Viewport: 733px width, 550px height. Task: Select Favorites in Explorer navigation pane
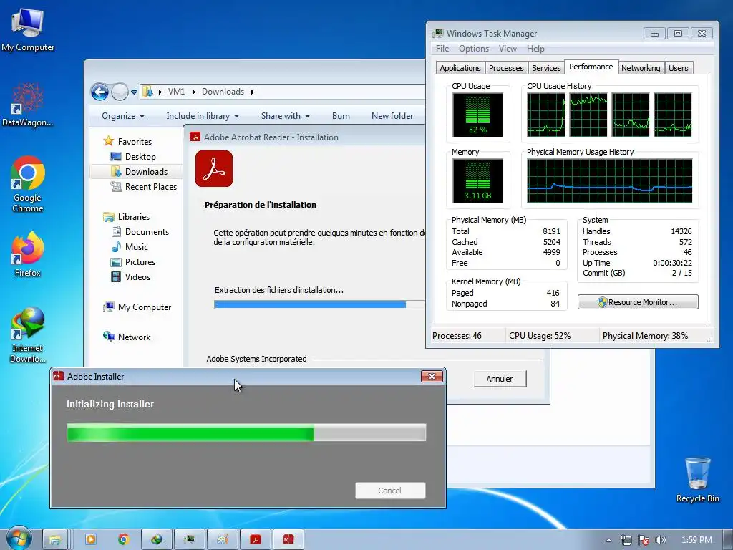(135, 141)
